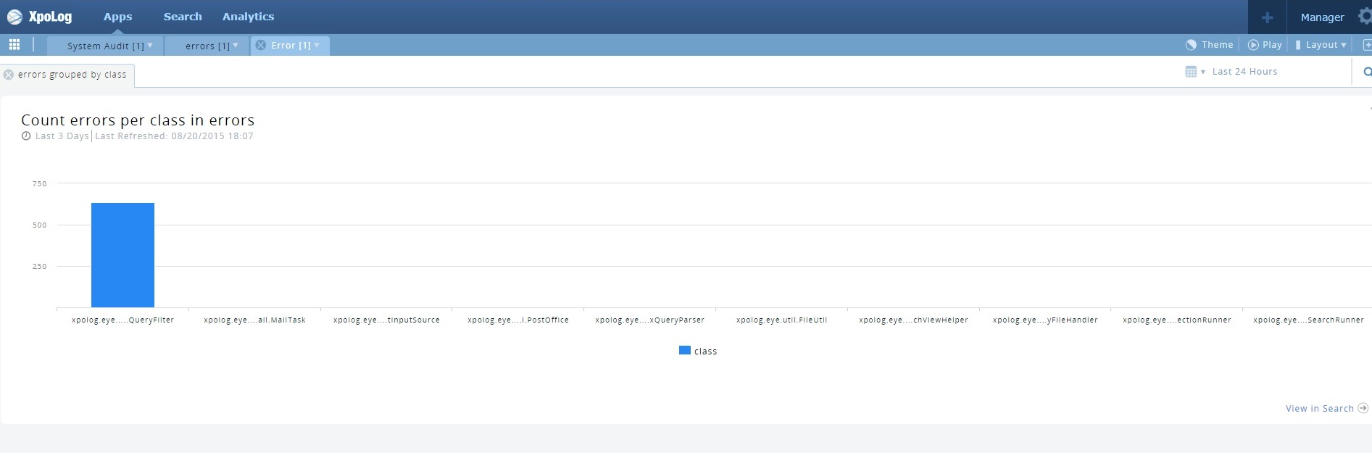Click the 750 y-axis value
This screenshot has width=1372, height=453.
(39, 184)
